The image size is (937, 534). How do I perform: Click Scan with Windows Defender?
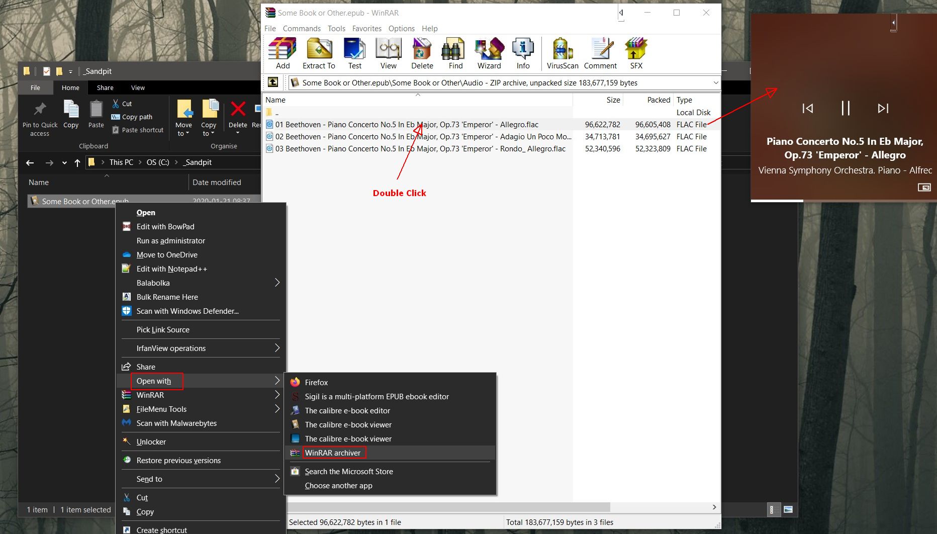pos(201,311)
